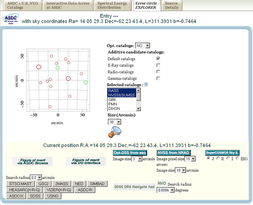Click the NVO button

[162, 183]
